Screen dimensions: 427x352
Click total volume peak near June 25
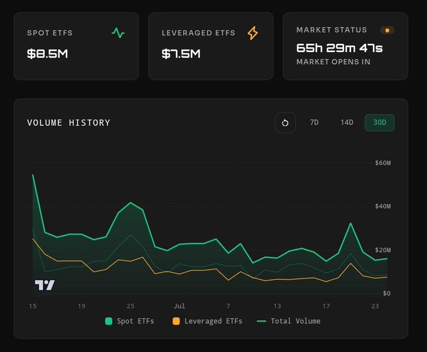click(131, 203)
